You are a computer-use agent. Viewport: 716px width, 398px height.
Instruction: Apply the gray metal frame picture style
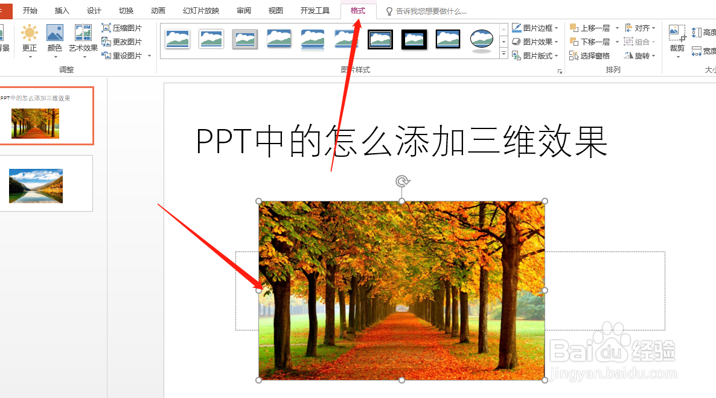[x=245, y=39]
